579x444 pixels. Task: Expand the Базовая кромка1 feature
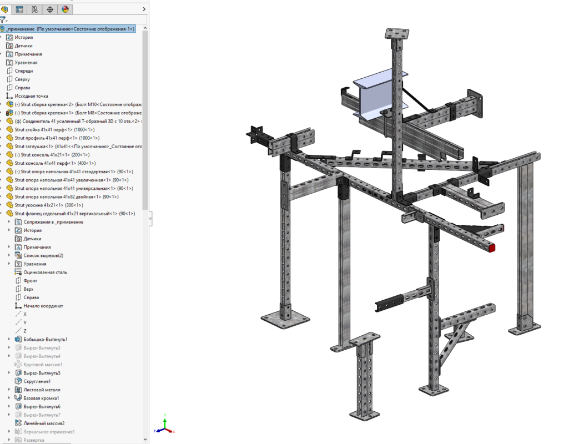click(9, 398)
